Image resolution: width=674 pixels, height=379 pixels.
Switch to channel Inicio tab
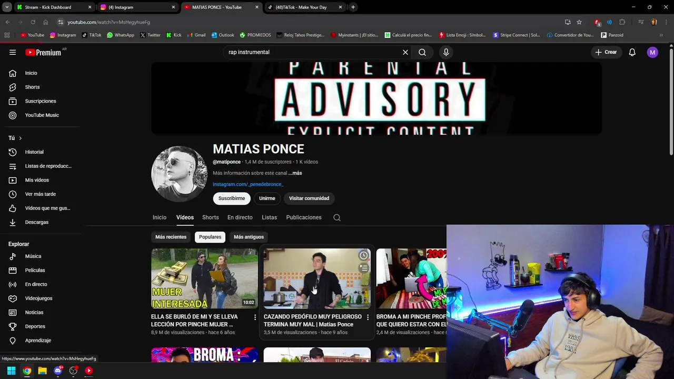[x=160, y=217]
